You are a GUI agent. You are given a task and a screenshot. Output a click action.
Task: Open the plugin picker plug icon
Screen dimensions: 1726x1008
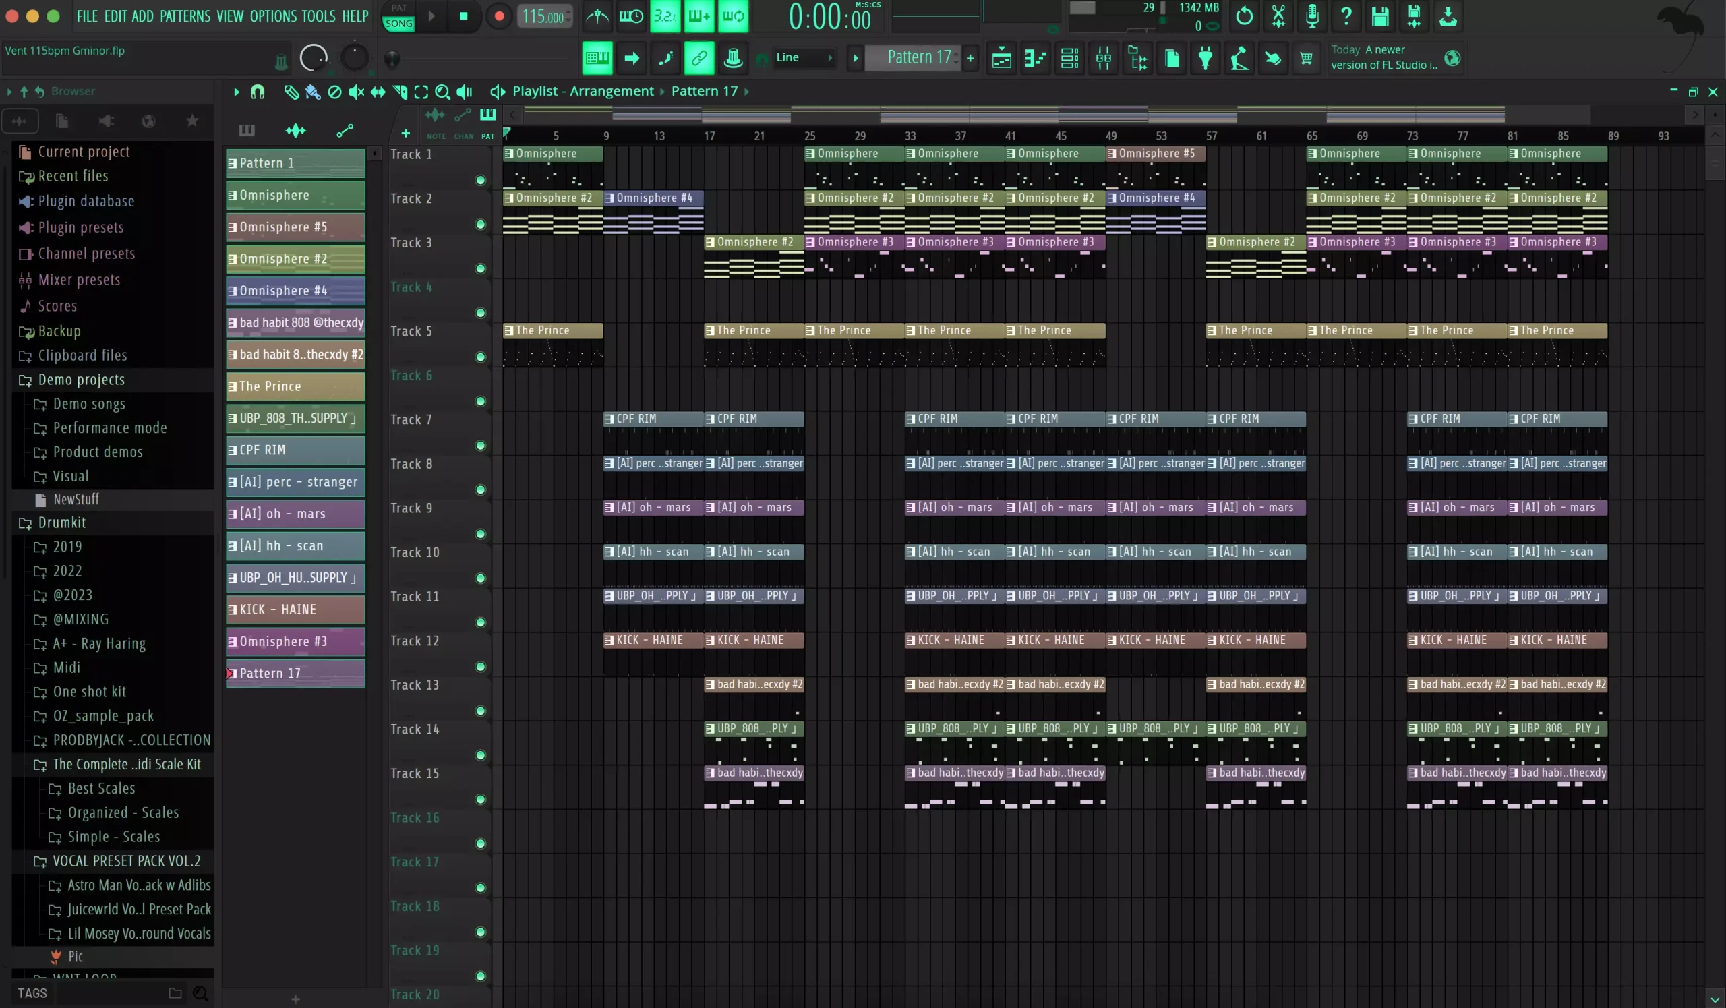tap(1205, 58)
